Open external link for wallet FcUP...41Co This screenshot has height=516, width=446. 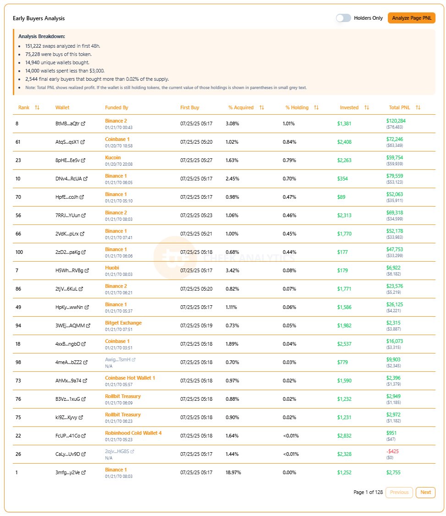click(83, 436)
